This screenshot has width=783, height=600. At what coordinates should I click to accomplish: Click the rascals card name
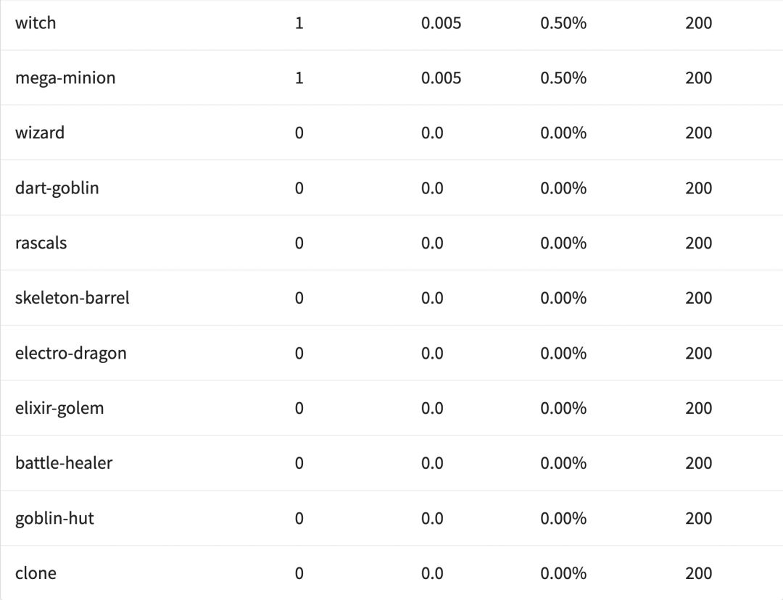pos(41,243)
